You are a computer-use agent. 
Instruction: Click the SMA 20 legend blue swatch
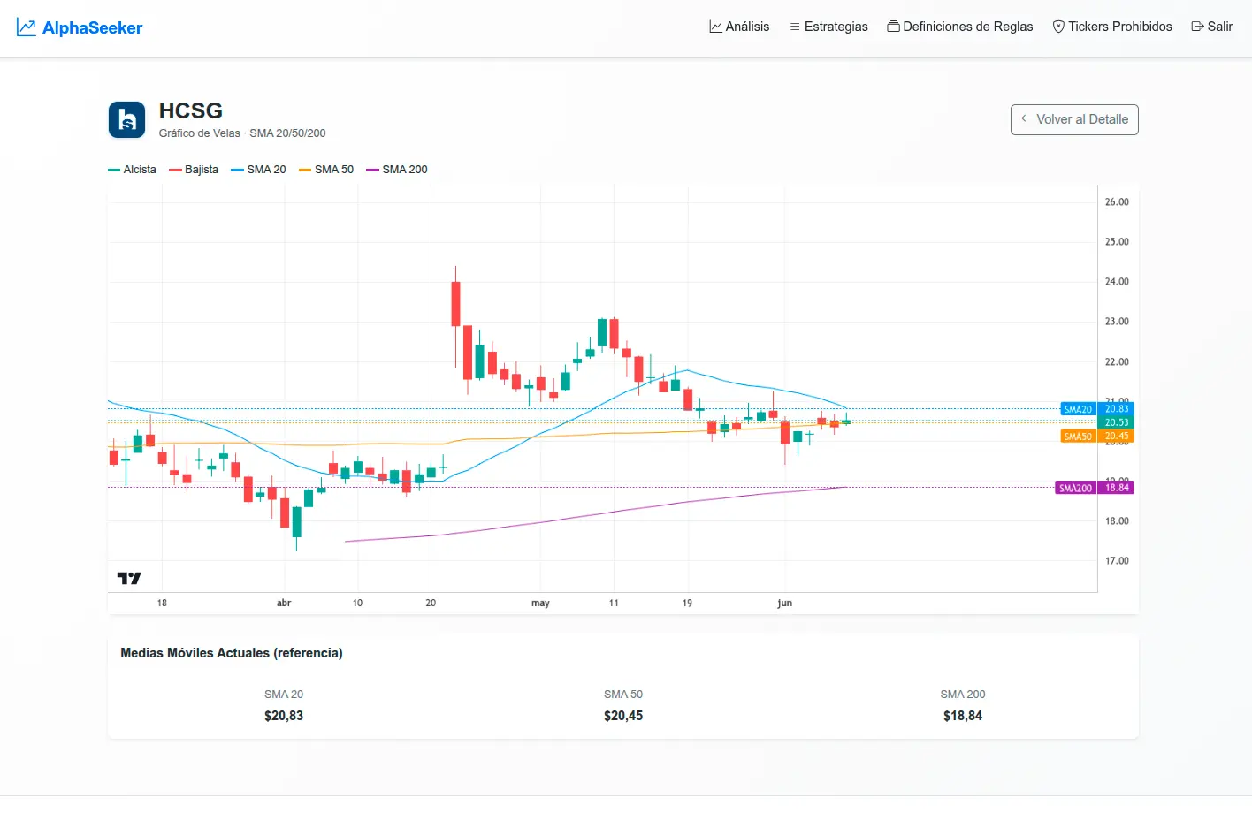pyautogui.click(x=237, y=170)
